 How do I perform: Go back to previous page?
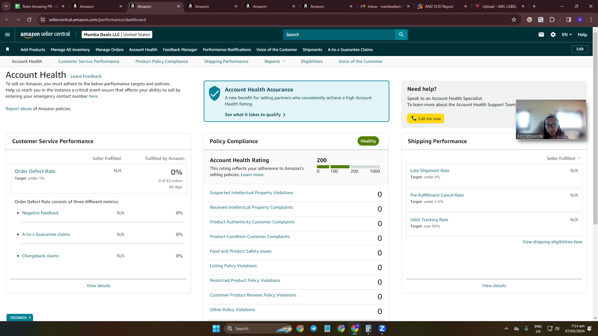7,20
